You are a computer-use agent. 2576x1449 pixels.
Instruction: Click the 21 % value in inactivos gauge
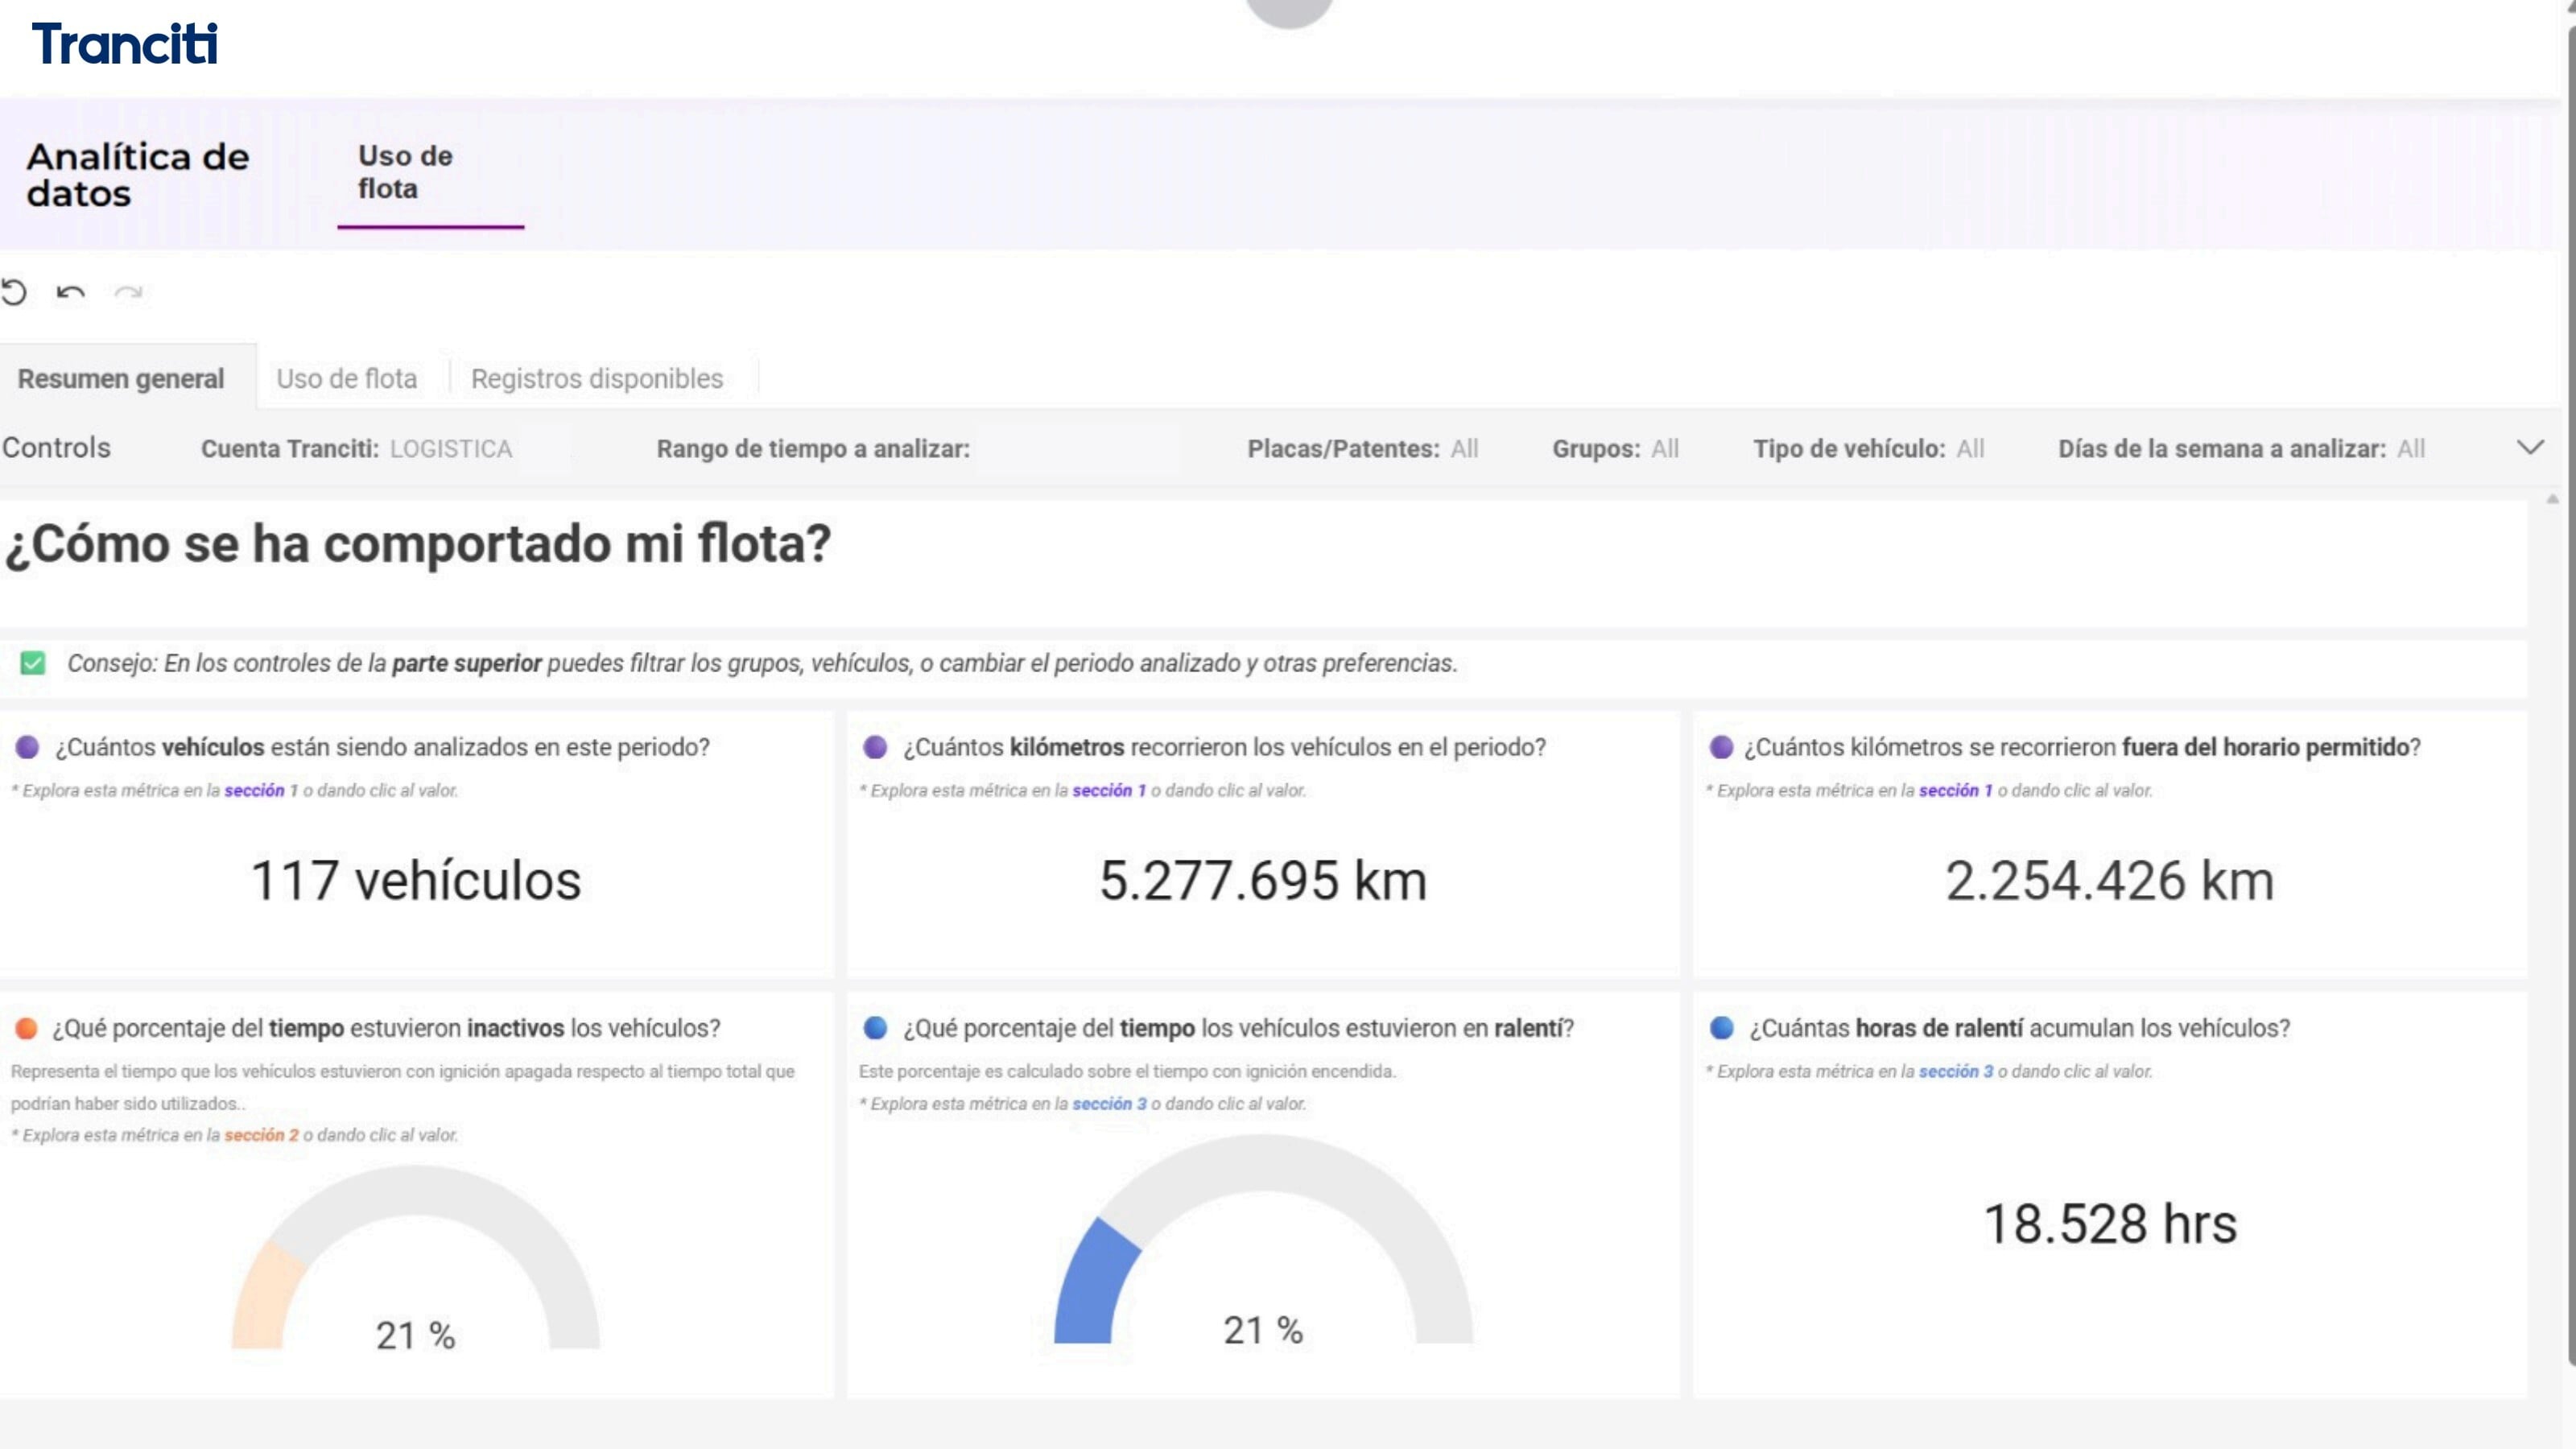pos(416,1336)
